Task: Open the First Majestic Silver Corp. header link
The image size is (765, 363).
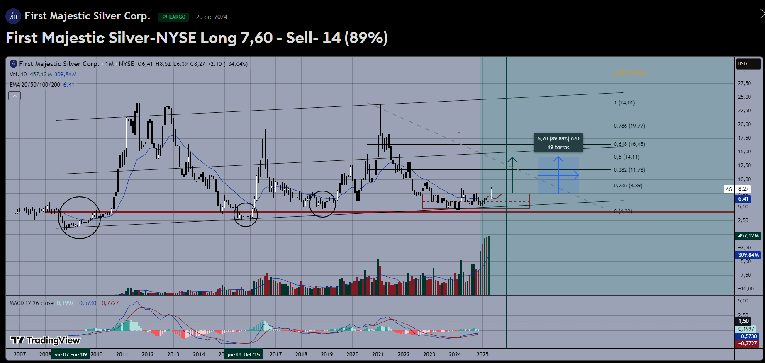Action: pyautogui.click(x=87, y=16)
